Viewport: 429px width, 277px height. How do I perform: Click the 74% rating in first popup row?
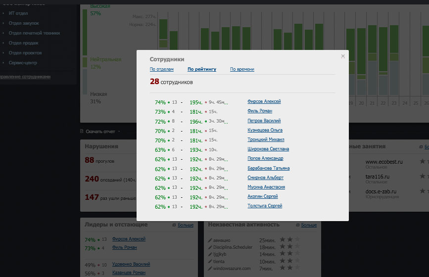160,102
